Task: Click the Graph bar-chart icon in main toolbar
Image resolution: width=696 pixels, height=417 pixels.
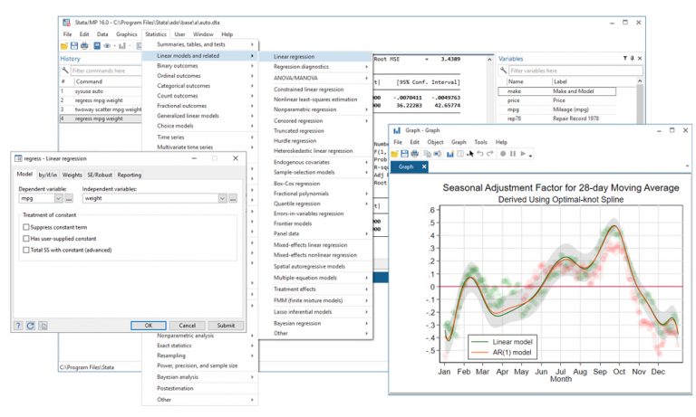Action: (x=122, y=45)
